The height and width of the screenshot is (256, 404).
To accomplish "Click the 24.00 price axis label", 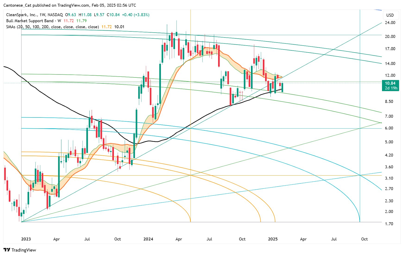I will point(390,23).
